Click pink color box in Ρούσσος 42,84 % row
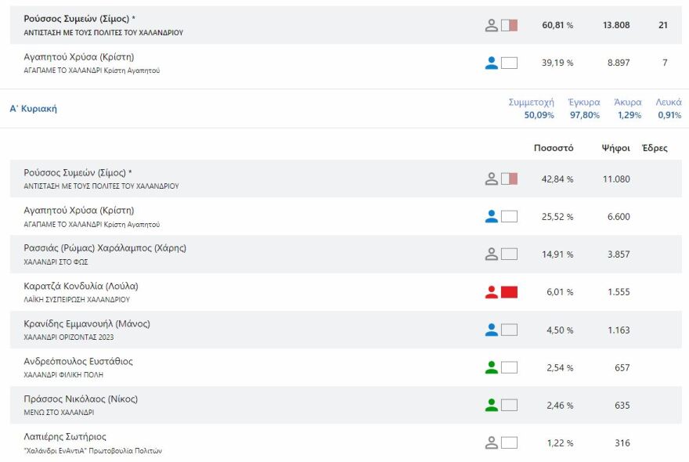 pyautogui.click(x=509, y=179)
